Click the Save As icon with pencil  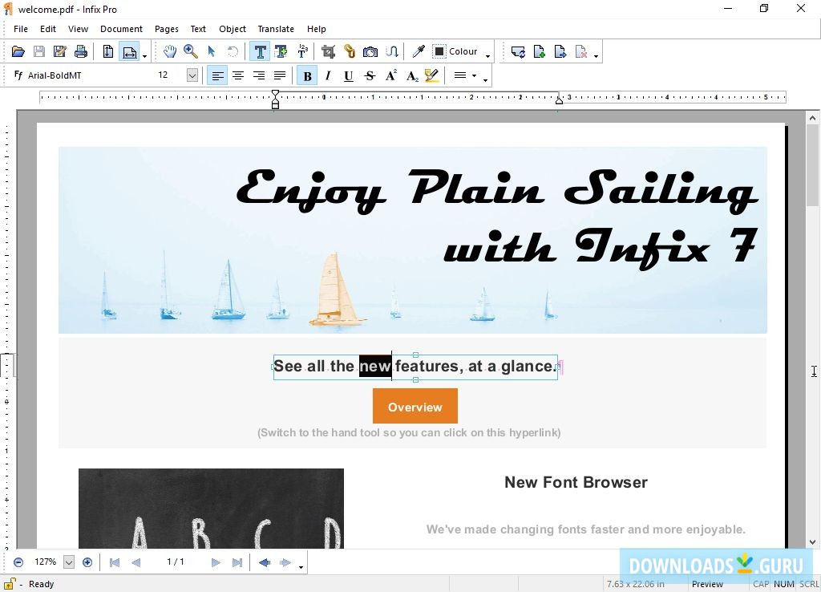[x=59, y=51]
